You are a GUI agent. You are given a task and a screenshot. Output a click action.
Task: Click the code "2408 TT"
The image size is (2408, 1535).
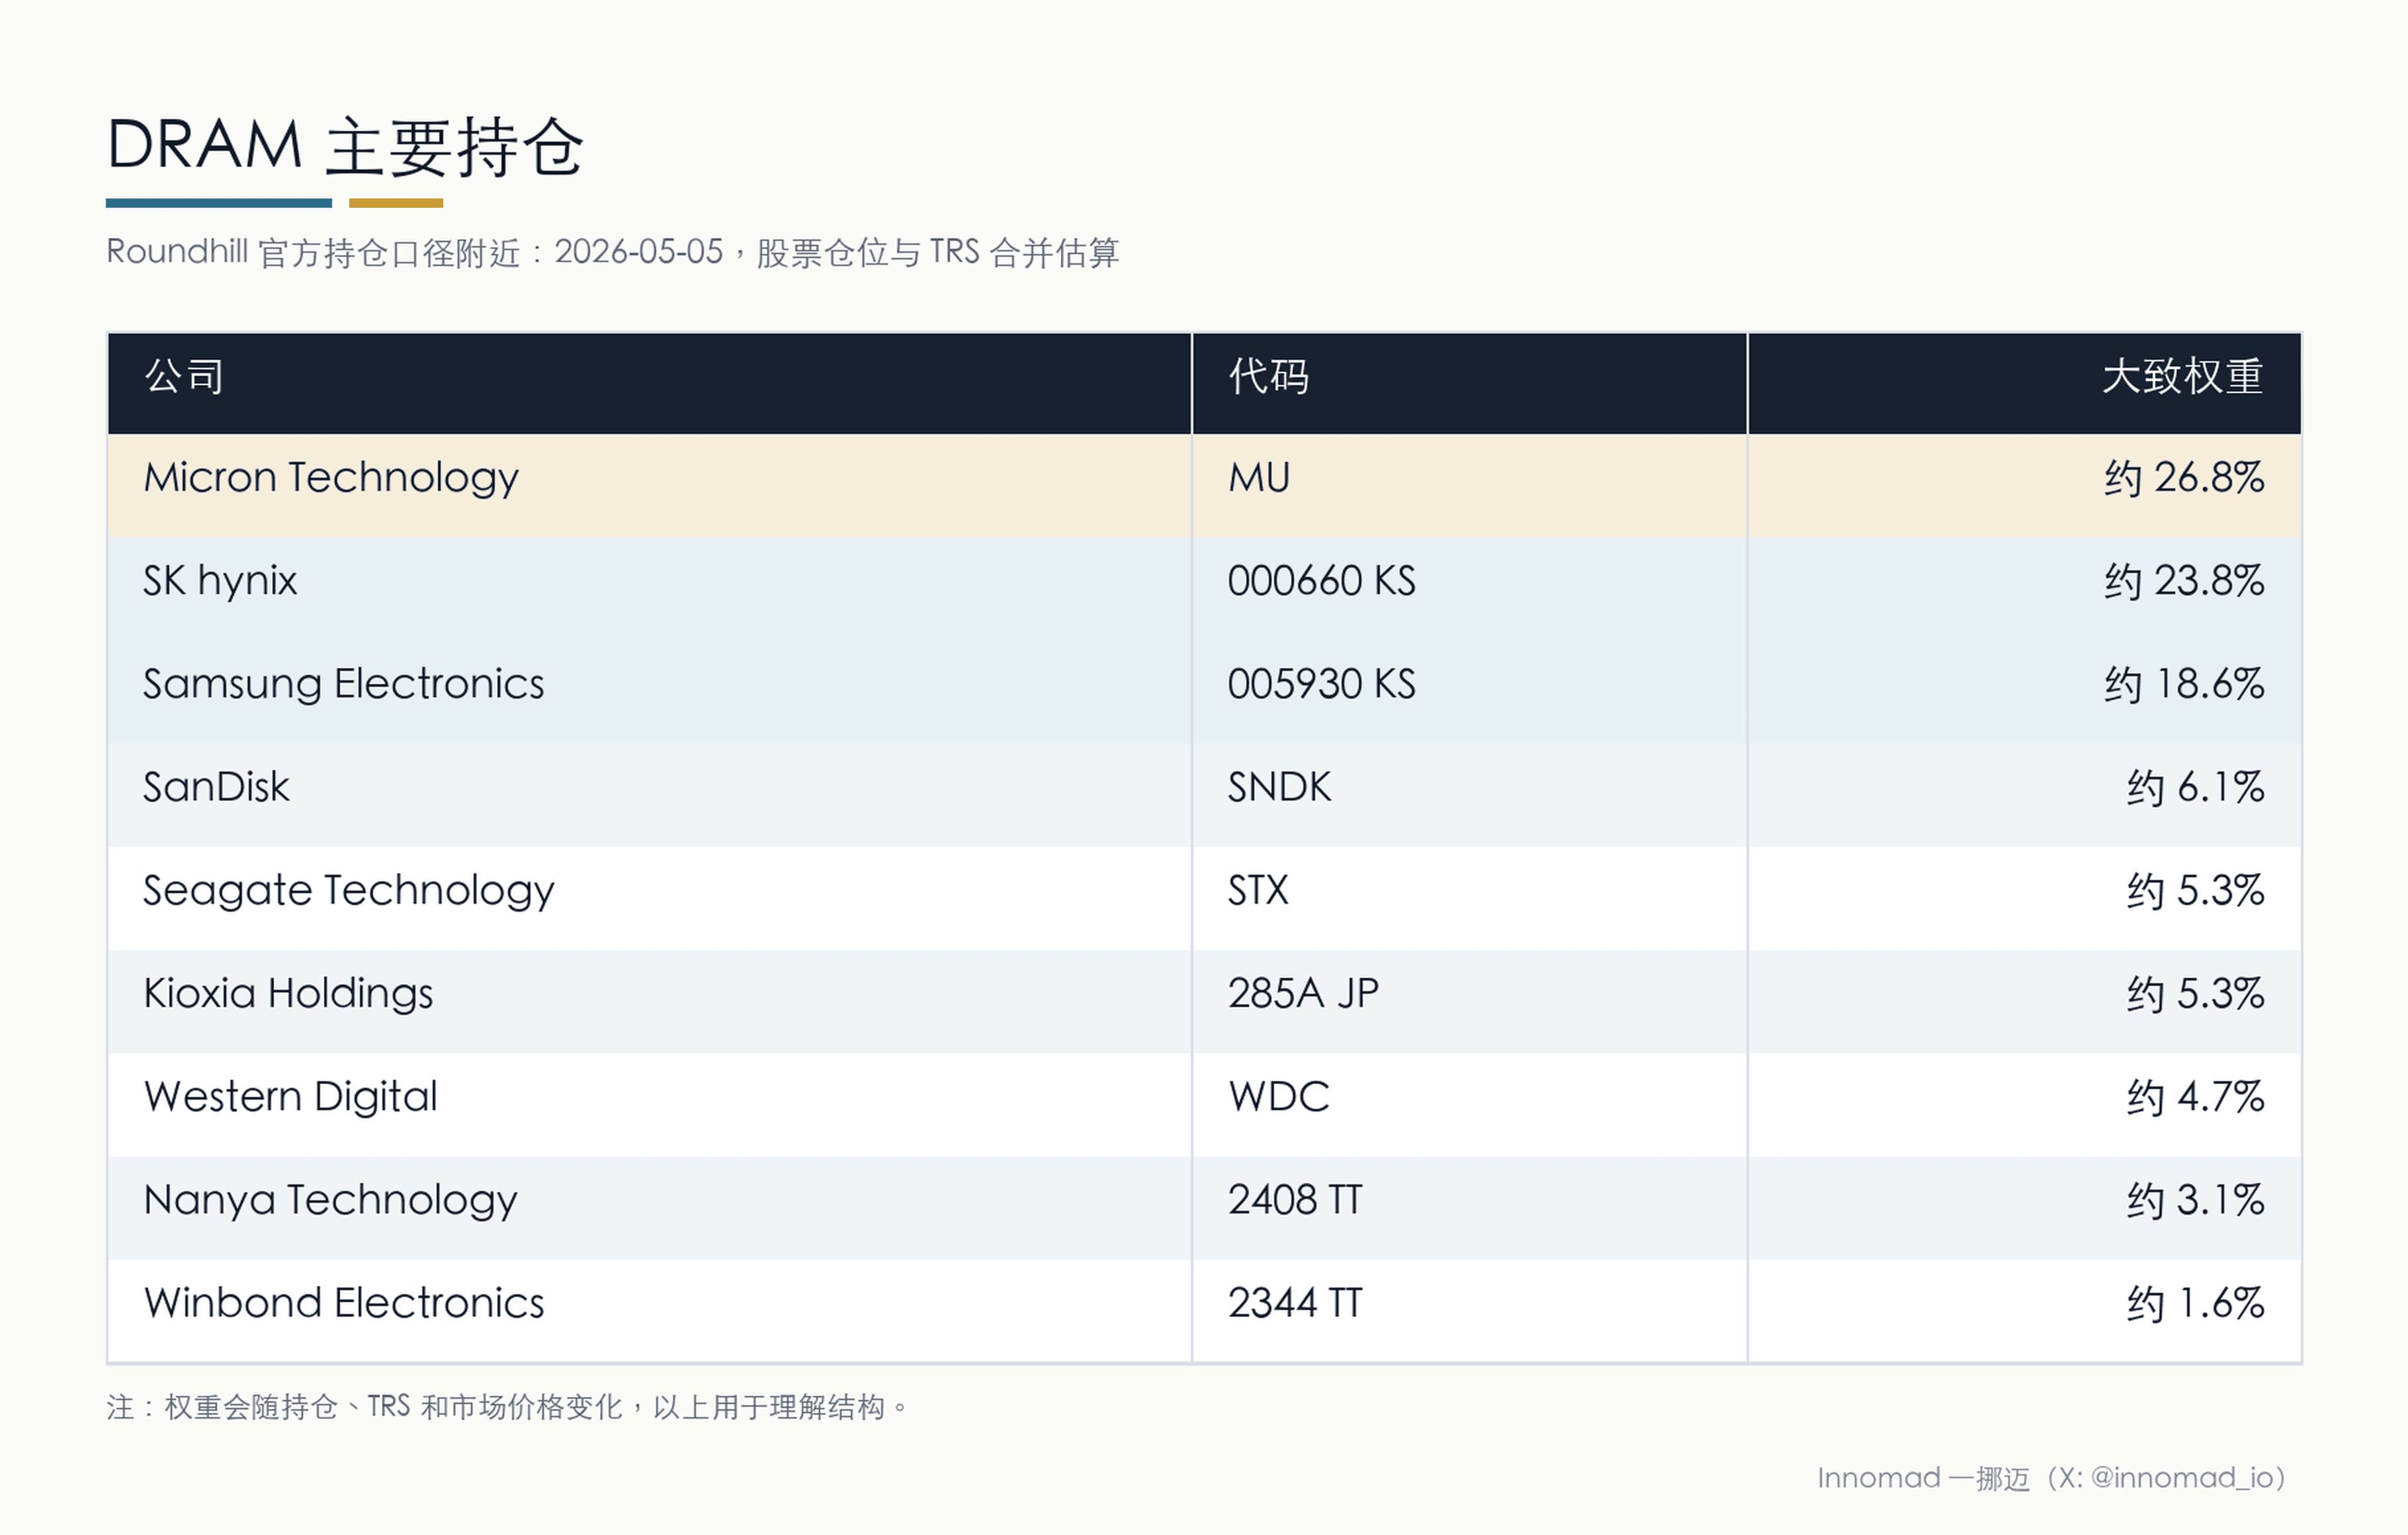[1295, 1200]
